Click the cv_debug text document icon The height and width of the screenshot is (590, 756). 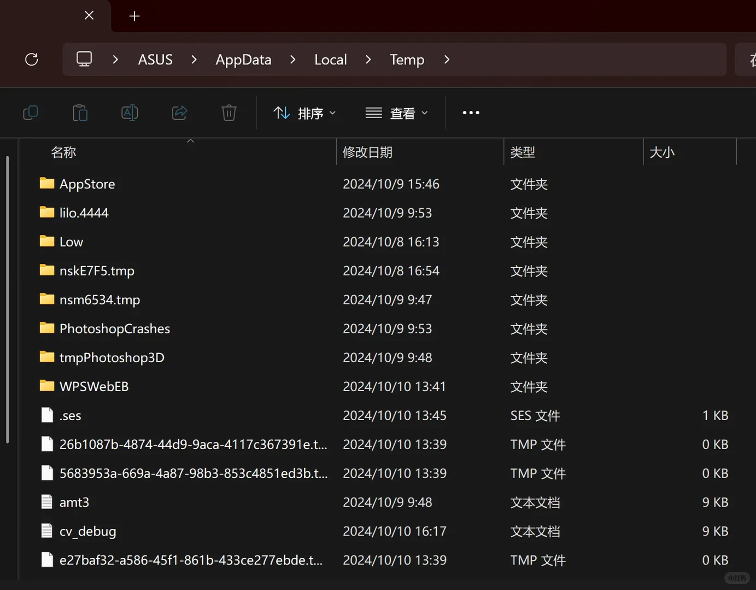(x=48, y=531)
